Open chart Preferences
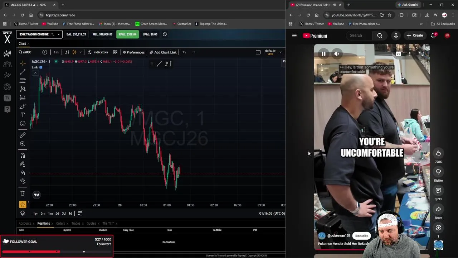 133,52
